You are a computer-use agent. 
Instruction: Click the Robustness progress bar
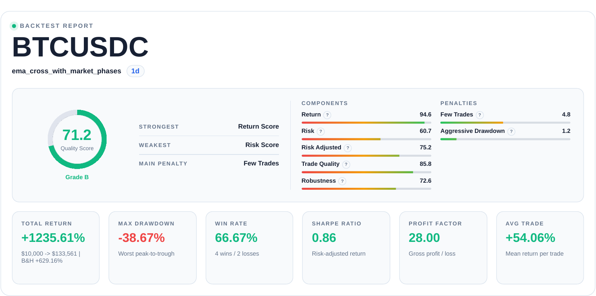pos(366,189)
